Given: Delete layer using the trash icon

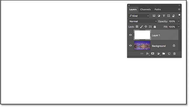Looking at the screenshot, I should pyautogui.click(x=174, y=53).
